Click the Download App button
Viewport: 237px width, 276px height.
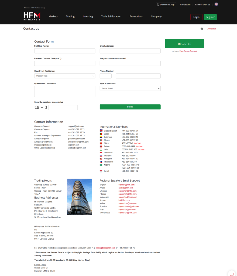click(x=166, y=5)
